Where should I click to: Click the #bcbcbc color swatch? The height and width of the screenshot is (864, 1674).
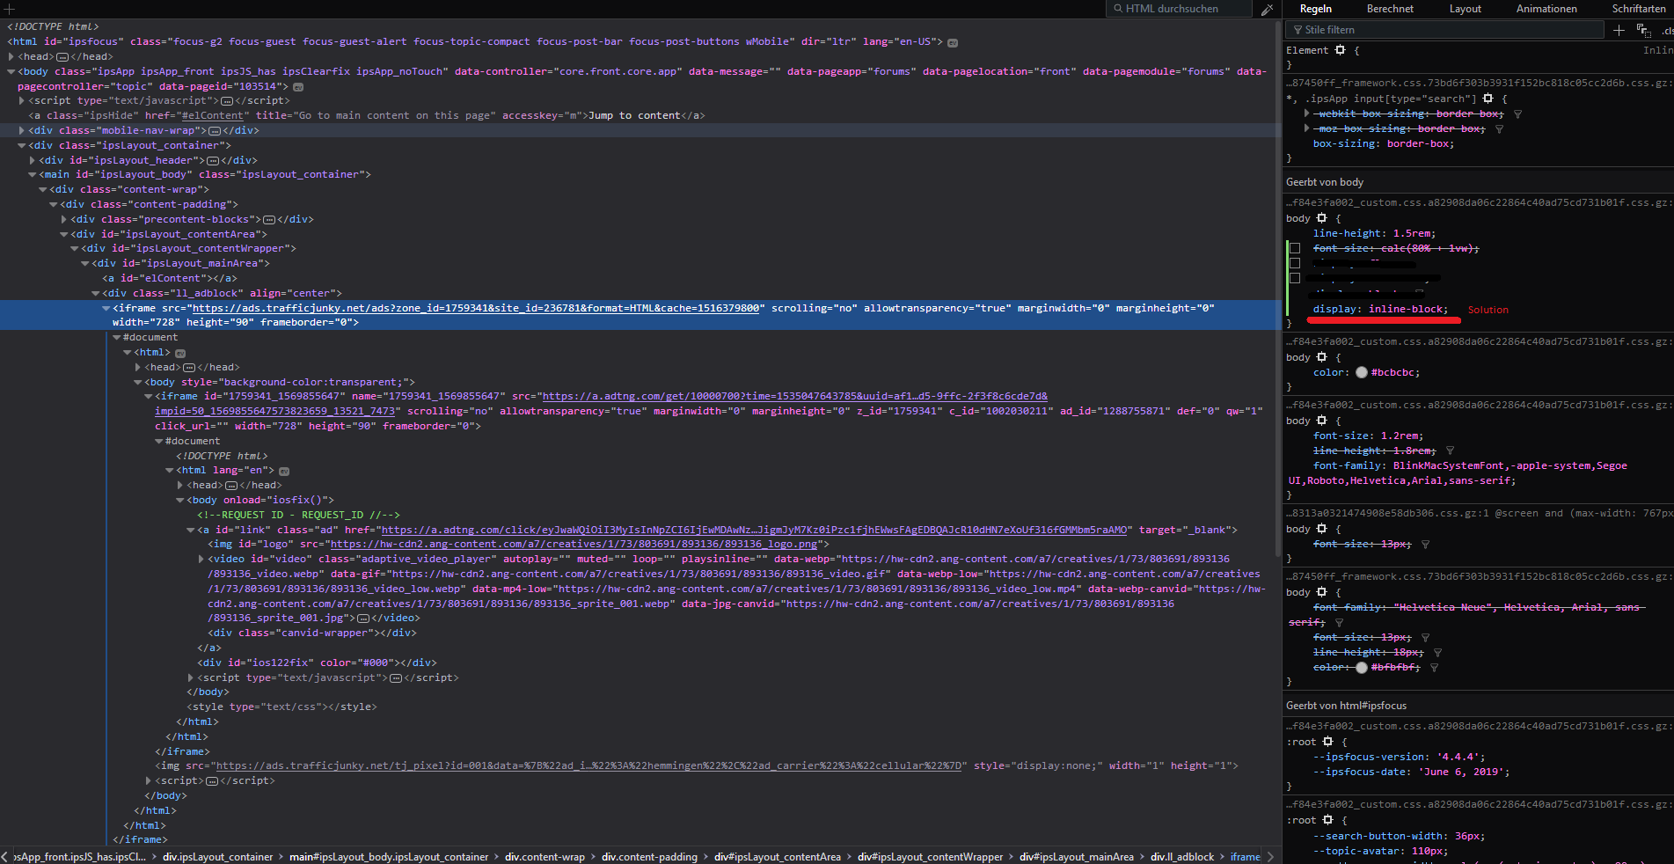click(1362, 373)
